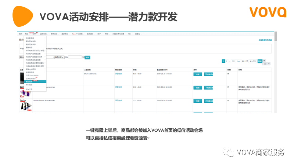Go to Next page in pagination
Screen dimensions: 294x165
239,61
